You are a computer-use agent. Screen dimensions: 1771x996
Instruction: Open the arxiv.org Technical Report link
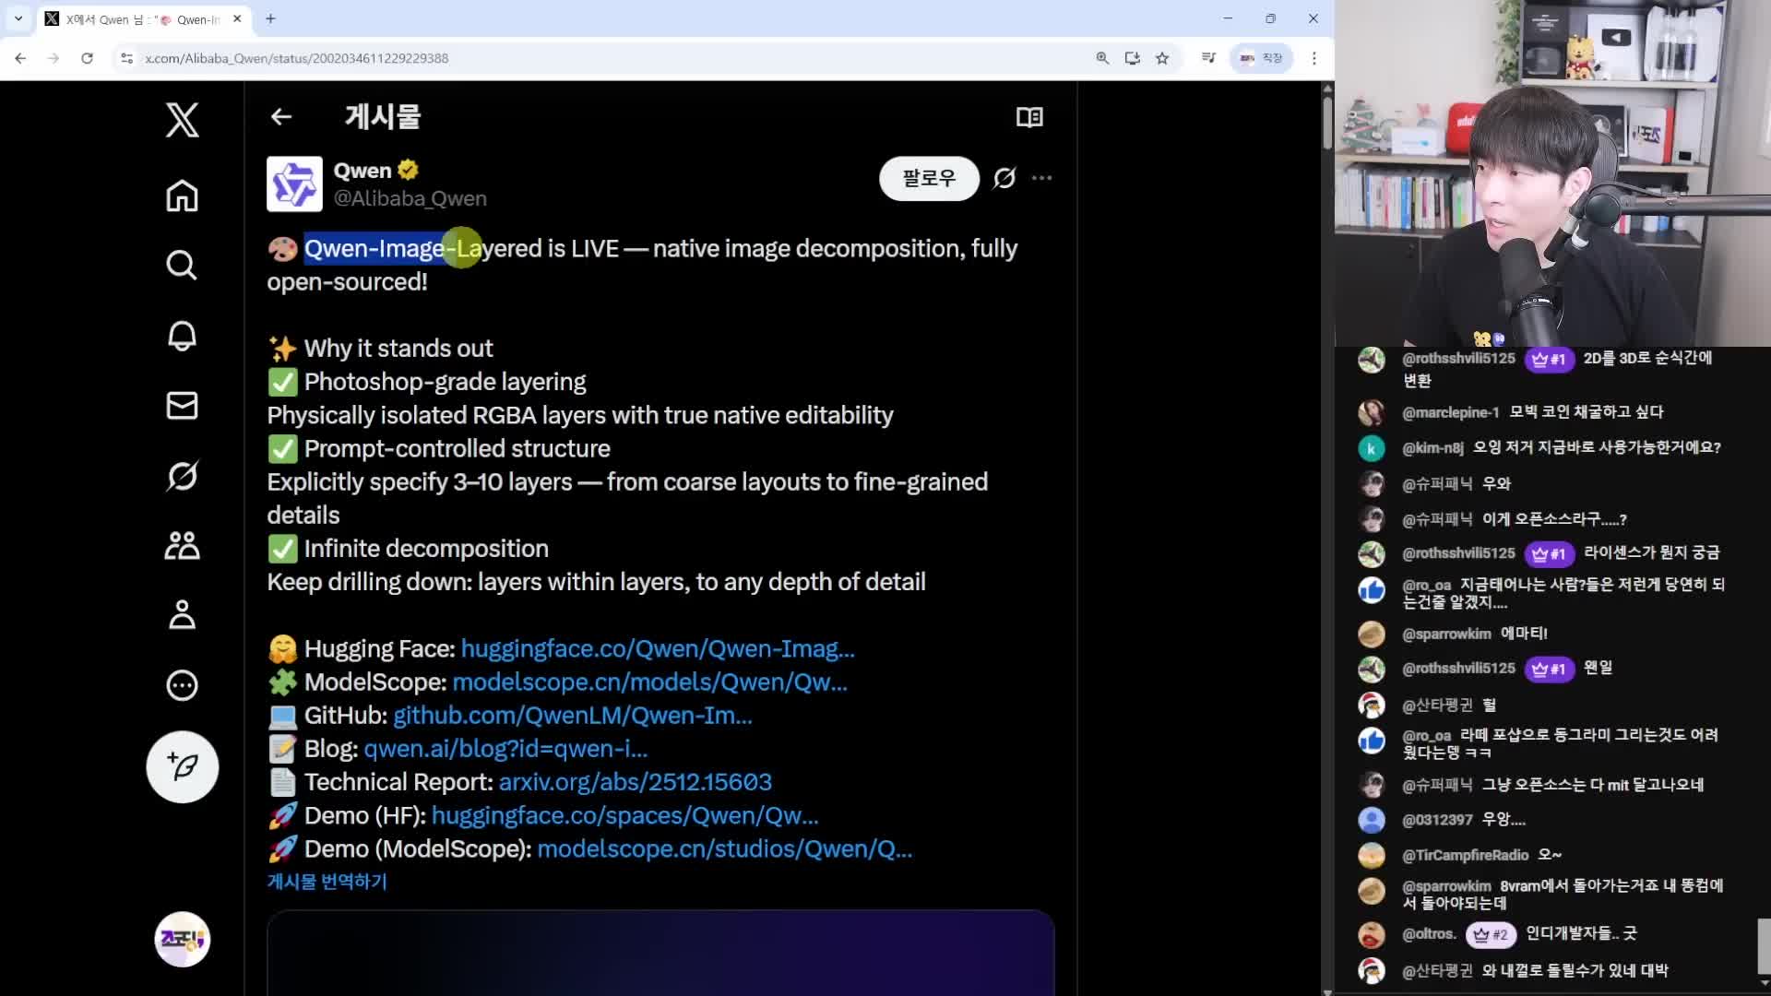tap(635, 782)
